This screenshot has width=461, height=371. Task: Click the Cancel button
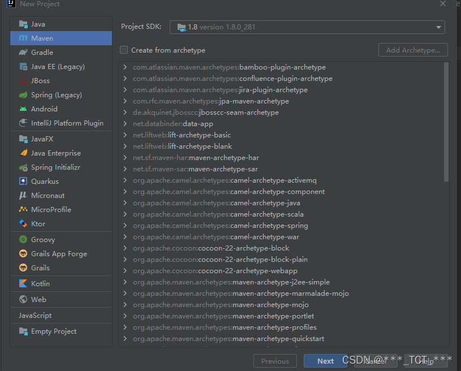(x=376, y=361)
